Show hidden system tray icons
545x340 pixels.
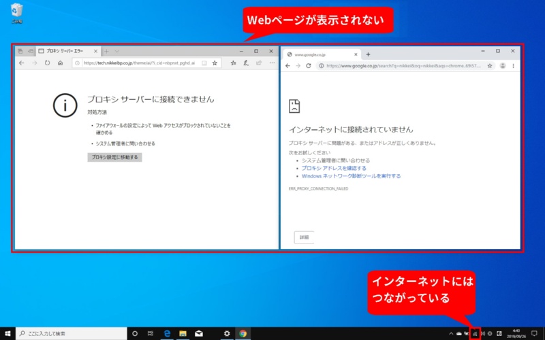click(450, 333)
